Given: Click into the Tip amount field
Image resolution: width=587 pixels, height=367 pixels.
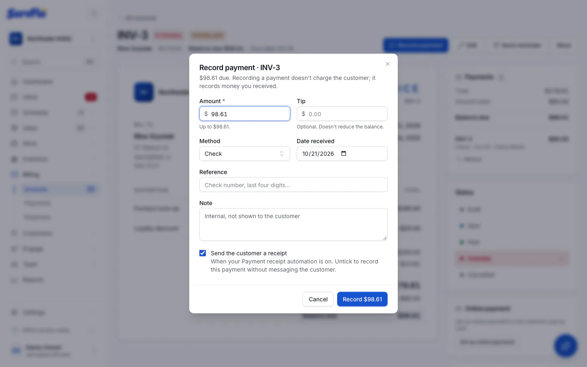Looking at the screenshot, I should (342, 114).
